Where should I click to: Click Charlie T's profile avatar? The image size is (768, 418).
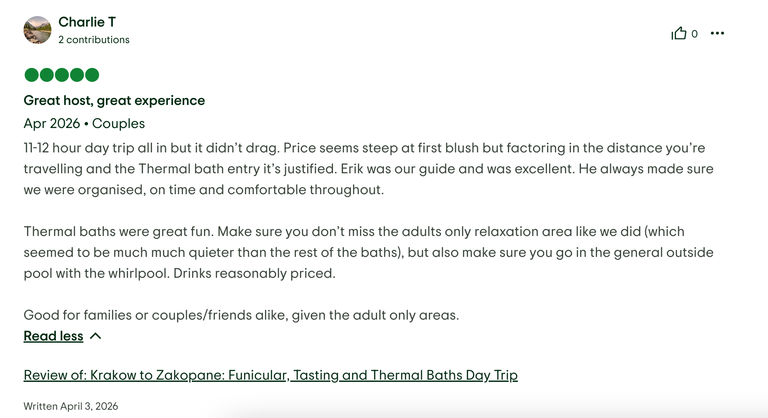pyautogui.click(x=38, y=31)
